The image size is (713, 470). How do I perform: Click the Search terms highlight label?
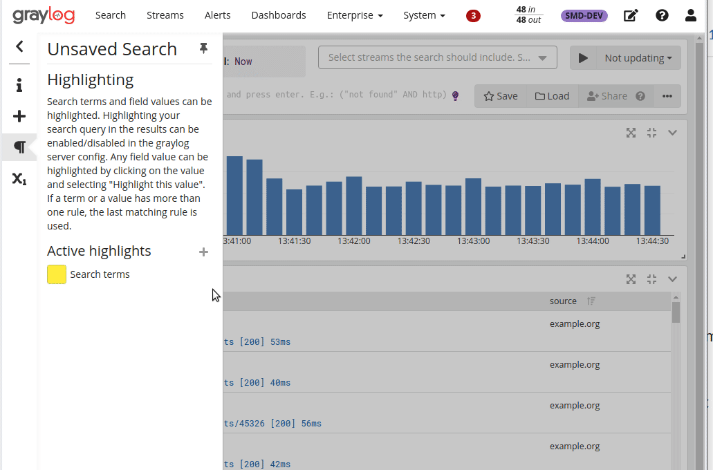(x=100, y=274)
